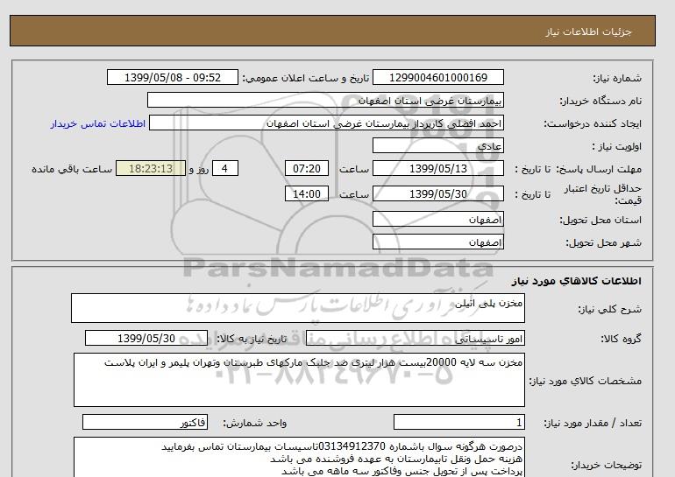The image size is (675, 477).
Task: Click the label اولویت نیاز
Action: click(x=617, y=146)
